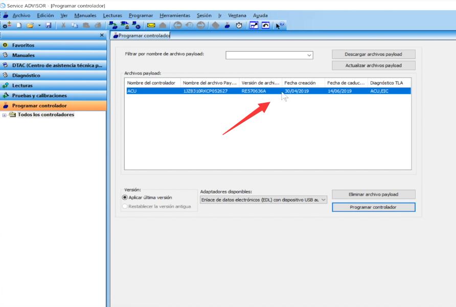Sort by Fecha de caducidad column header
Screen dimensions: 456x307
coord(346,83)
